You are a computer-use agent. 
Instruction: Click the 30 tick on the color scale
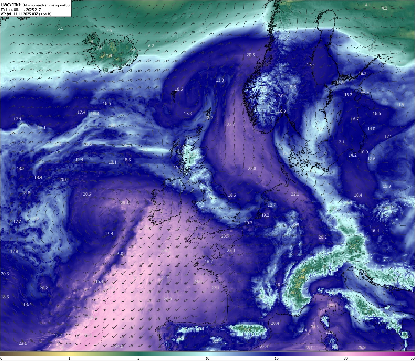[x=346, y=358]
